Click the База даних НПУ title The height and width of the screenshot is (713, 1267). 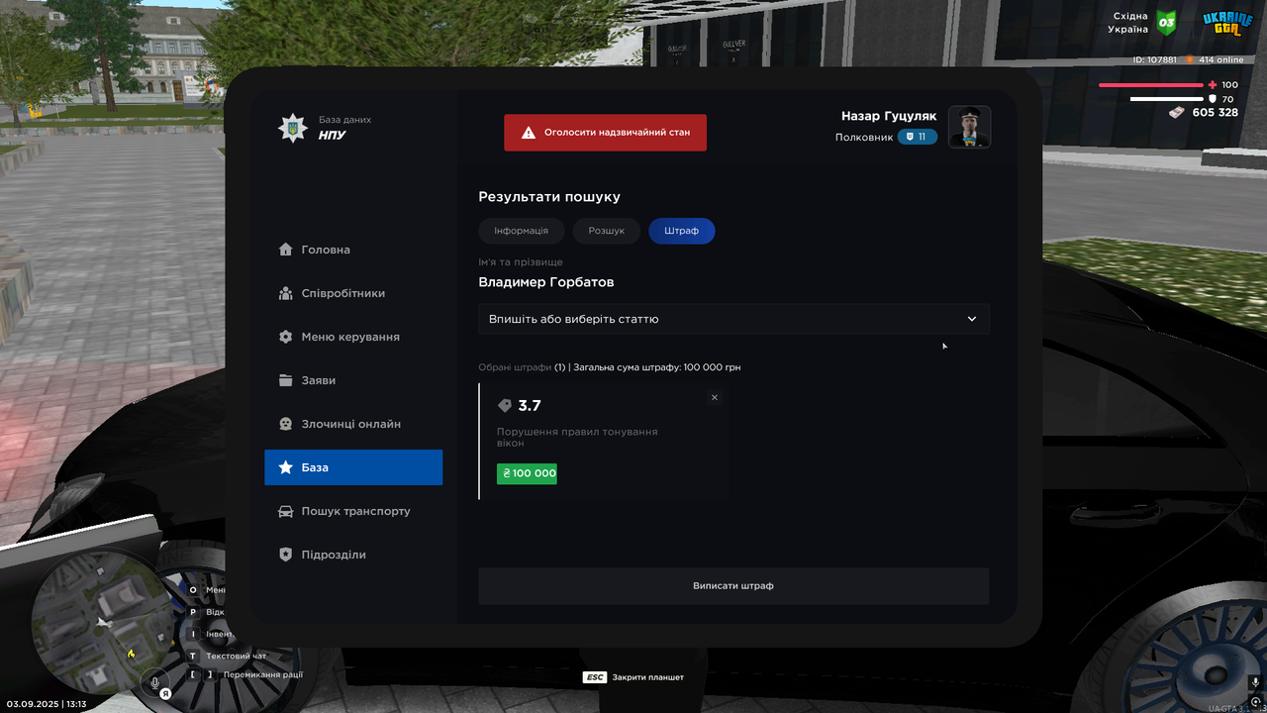[x=344, y=128]
